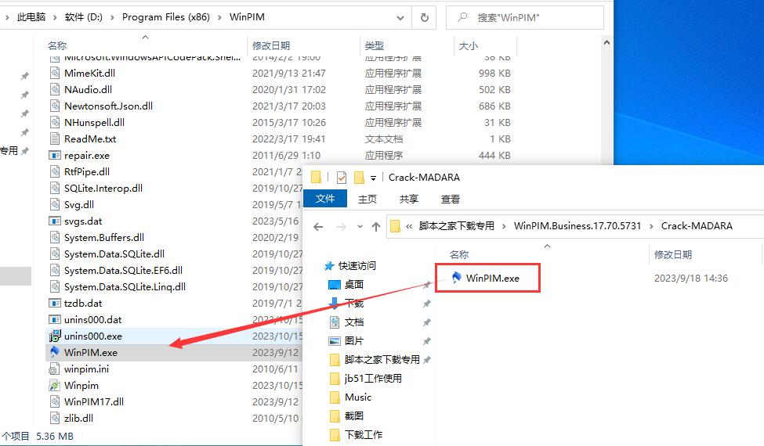Open quick access toolbar customize dropdown

coord(373,178)
